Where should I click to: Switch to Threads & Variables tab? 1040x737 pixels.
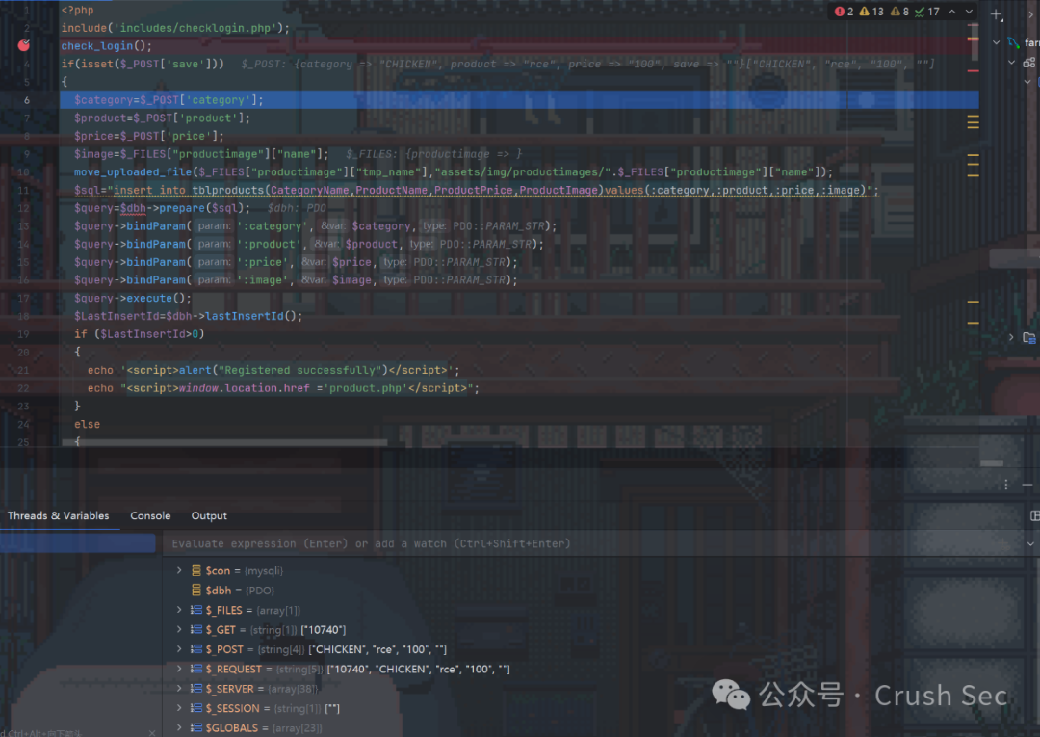pyautogui.click(x=59, y=515)
